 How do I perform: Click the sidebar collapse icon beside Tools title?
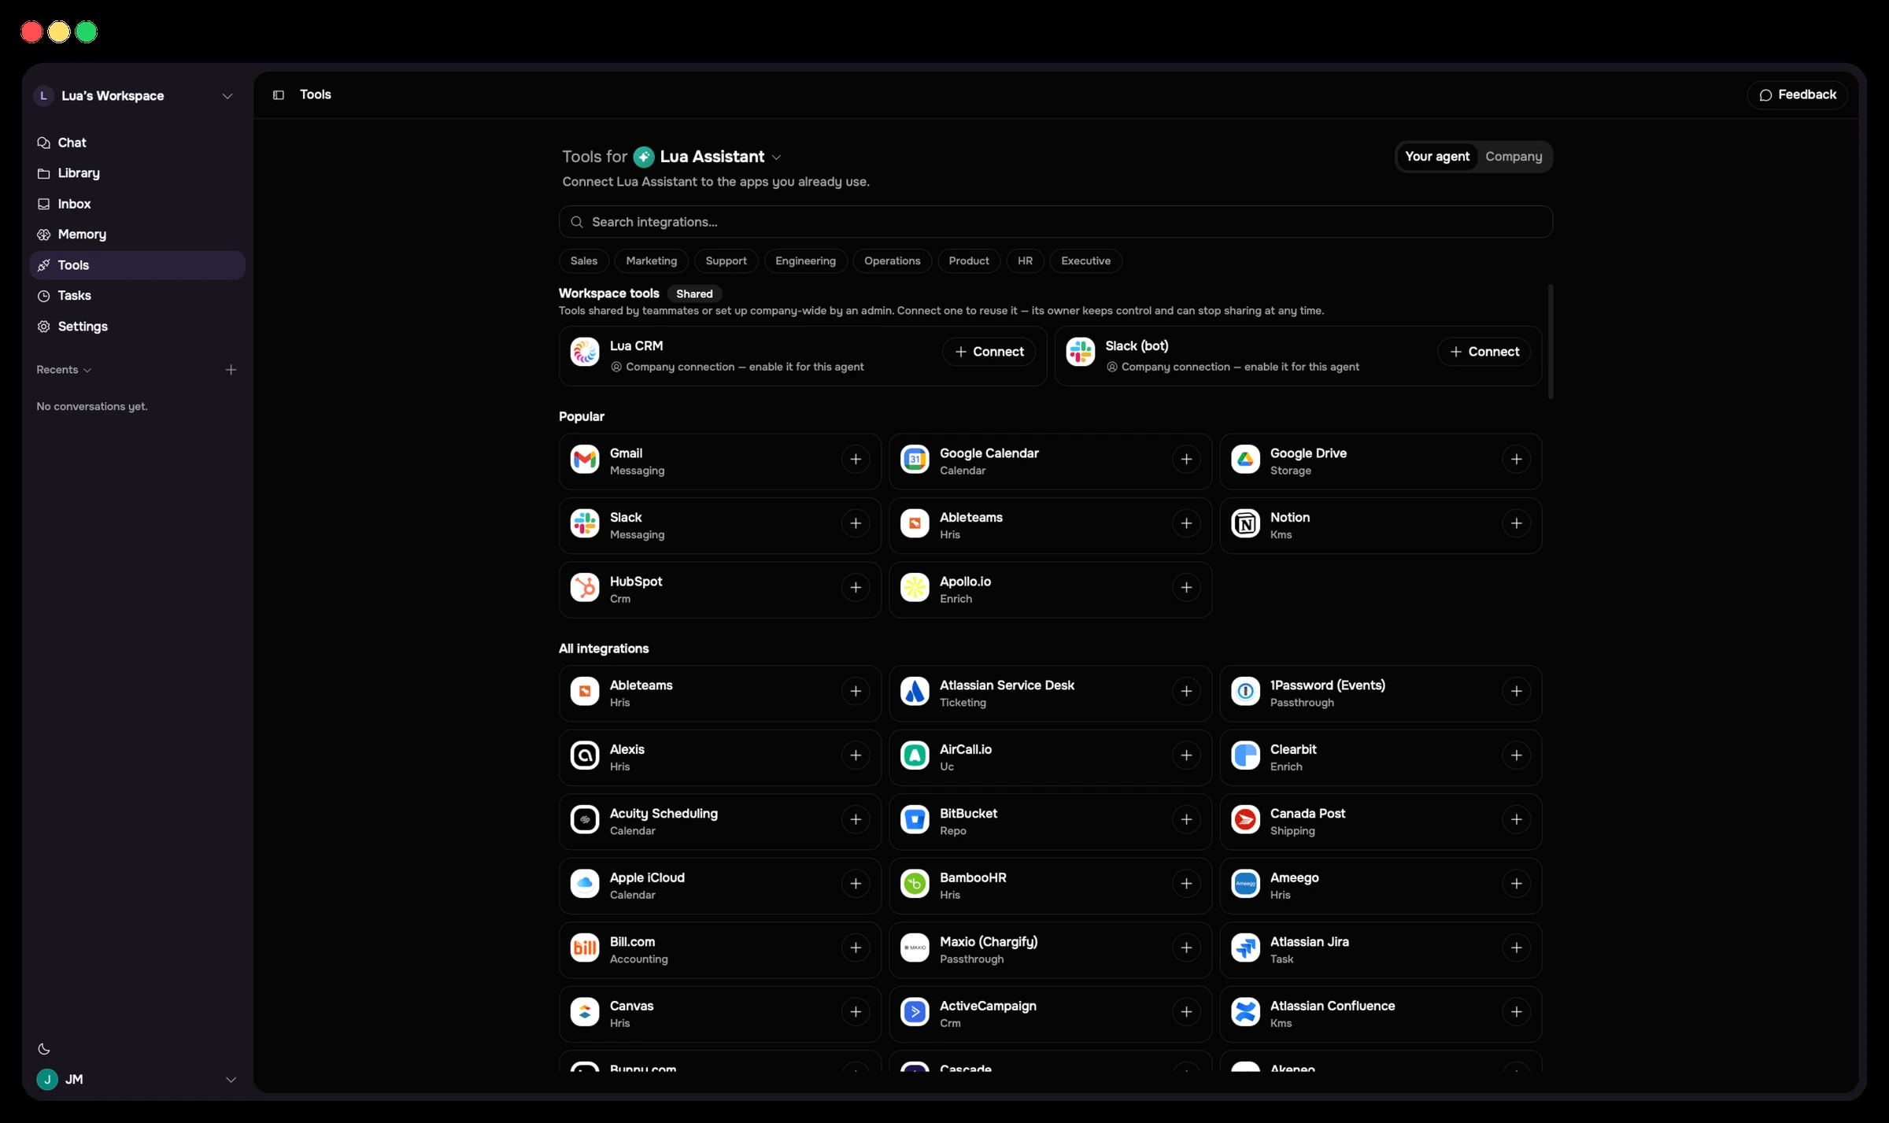pyautogui.click(x=279, y=95)
